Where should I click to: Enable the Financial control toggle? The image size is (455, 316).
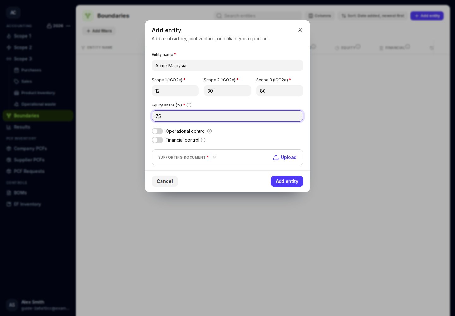pos(157,140)
